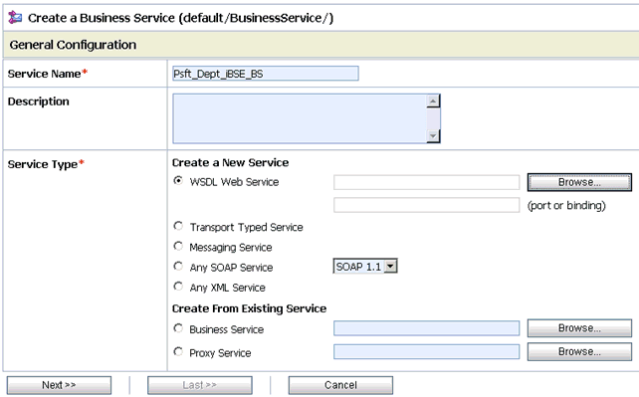Select the Proxy Service radio button
Image resolution: width=639 pixels, height=397 pixels.
[x=178, y=351]
